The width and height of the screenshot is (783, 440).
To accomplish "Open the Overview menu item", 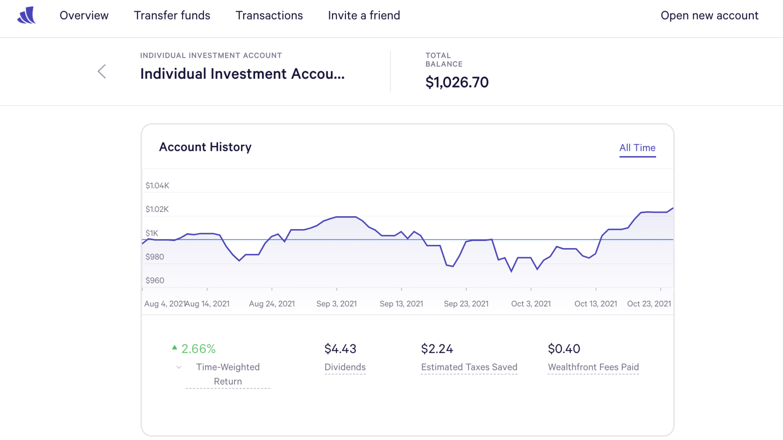I will [x=84, y=15].
